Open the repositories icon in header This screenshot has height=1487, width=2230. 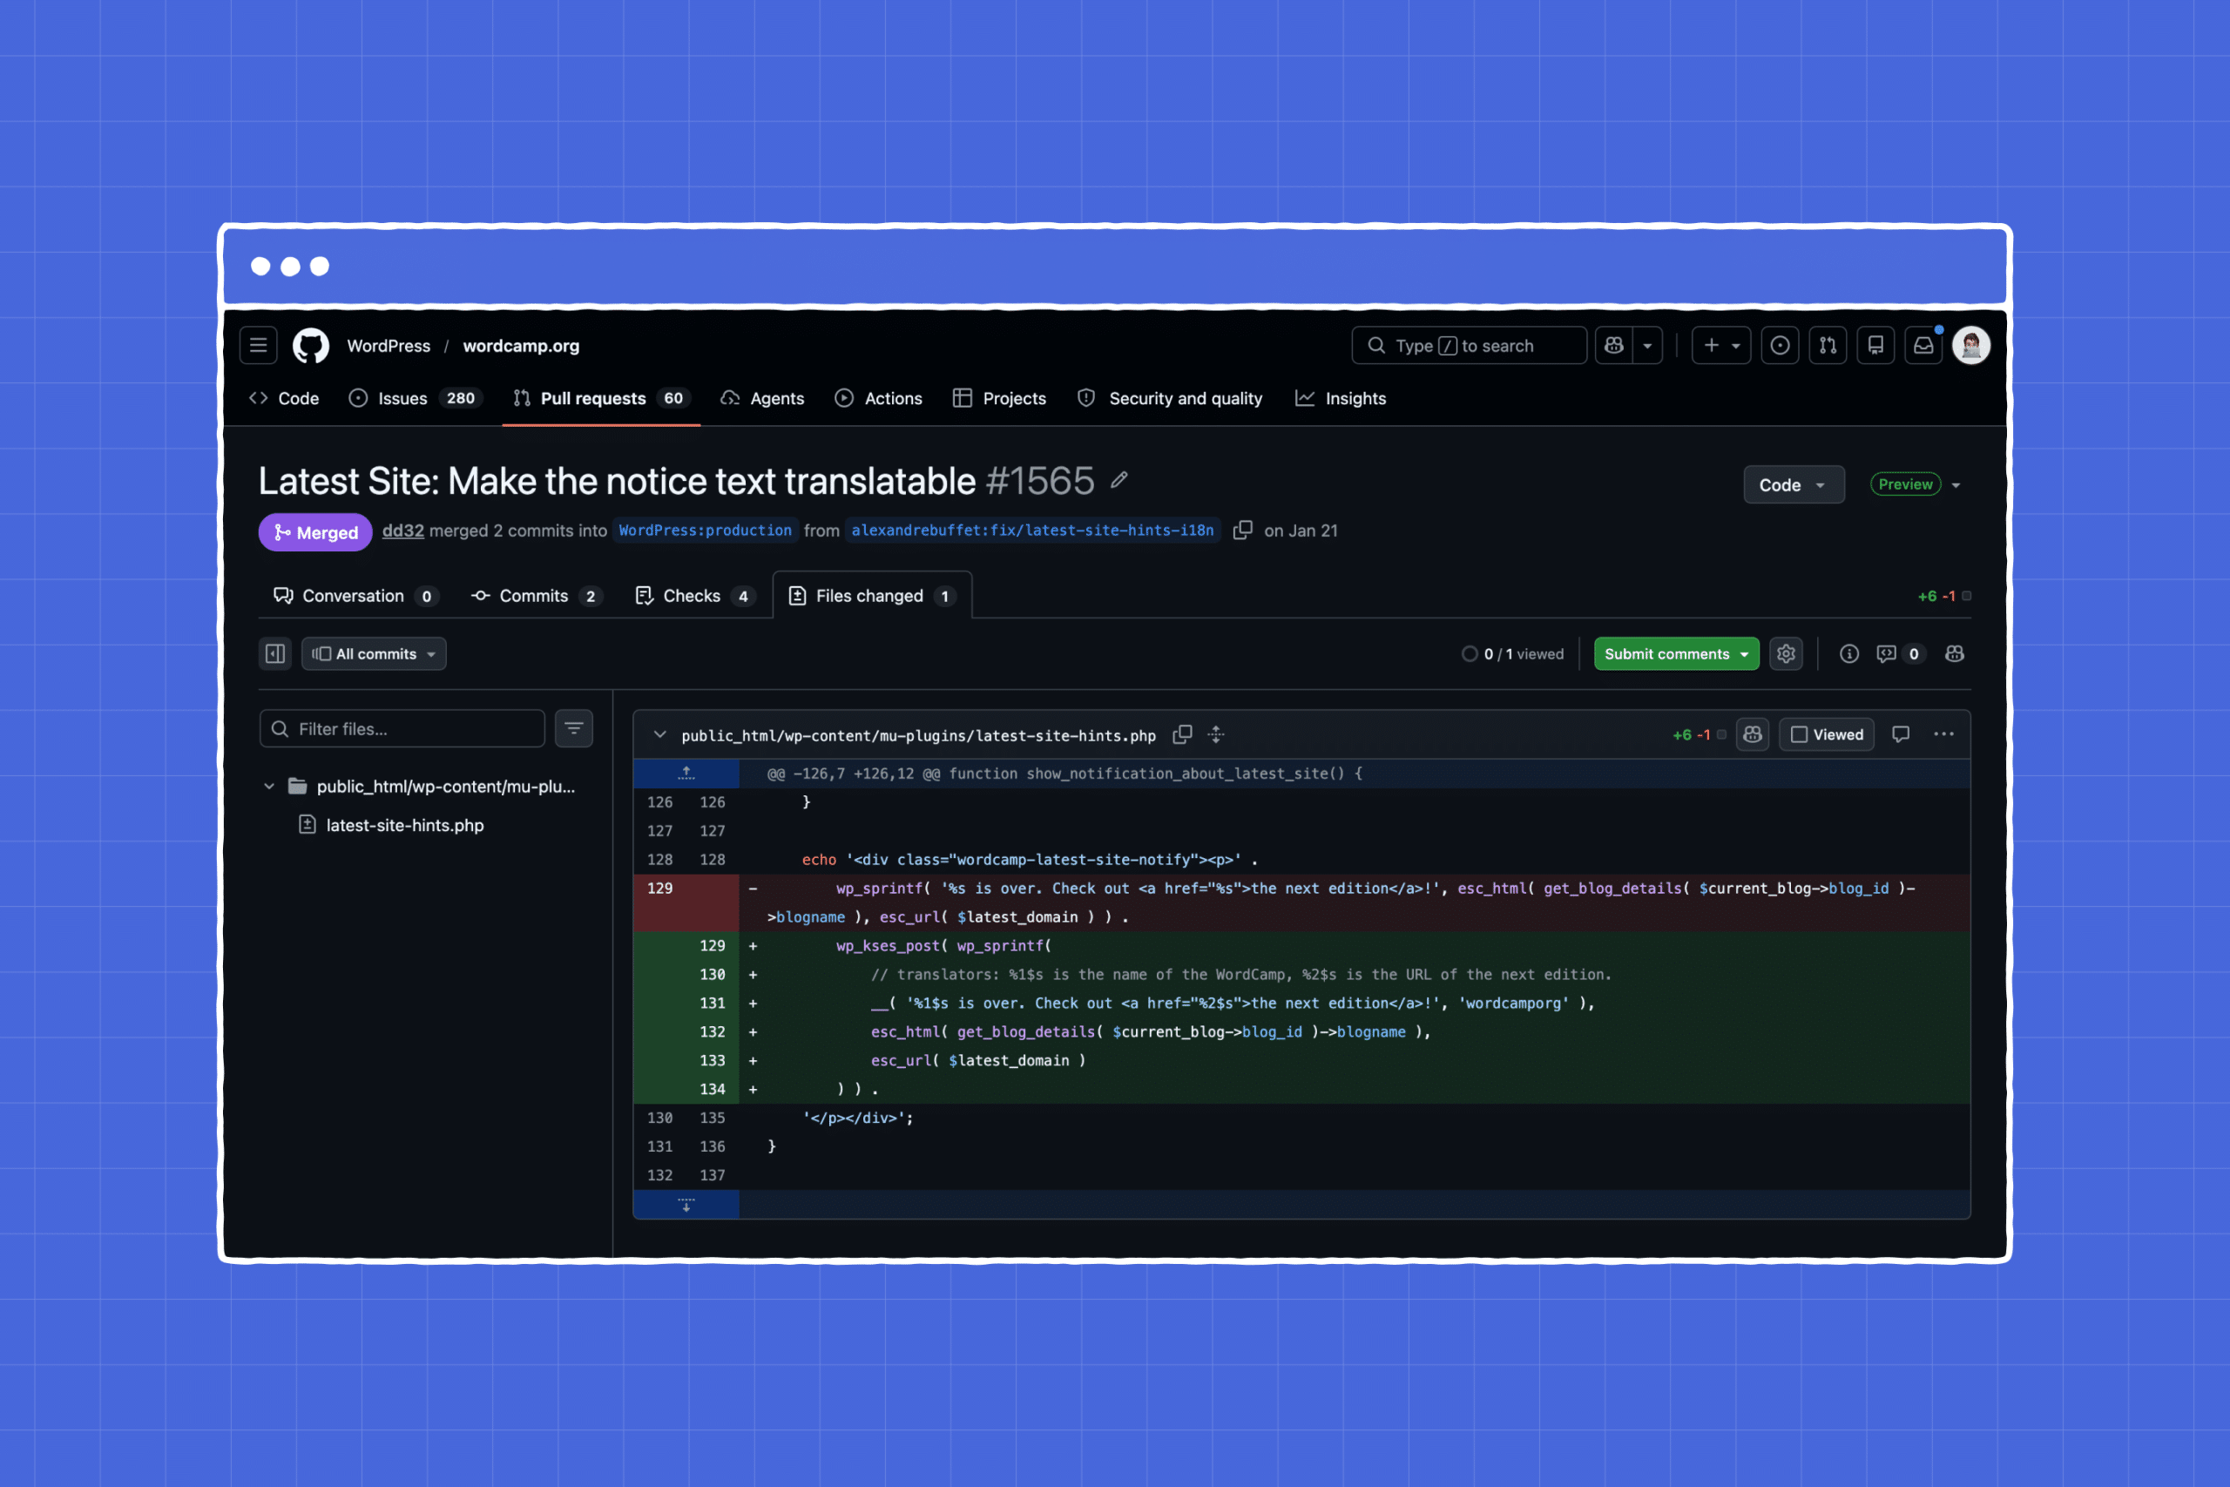(1875, 345)
